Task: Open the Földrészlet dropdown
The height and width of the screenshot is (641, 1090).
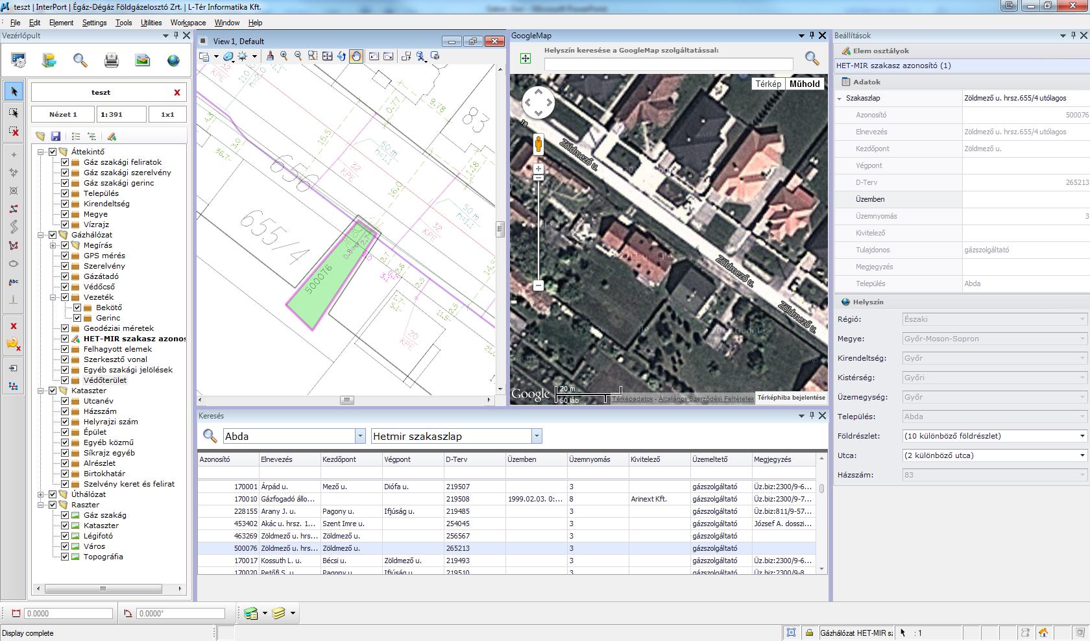Action: click(x=1082, y=436)
